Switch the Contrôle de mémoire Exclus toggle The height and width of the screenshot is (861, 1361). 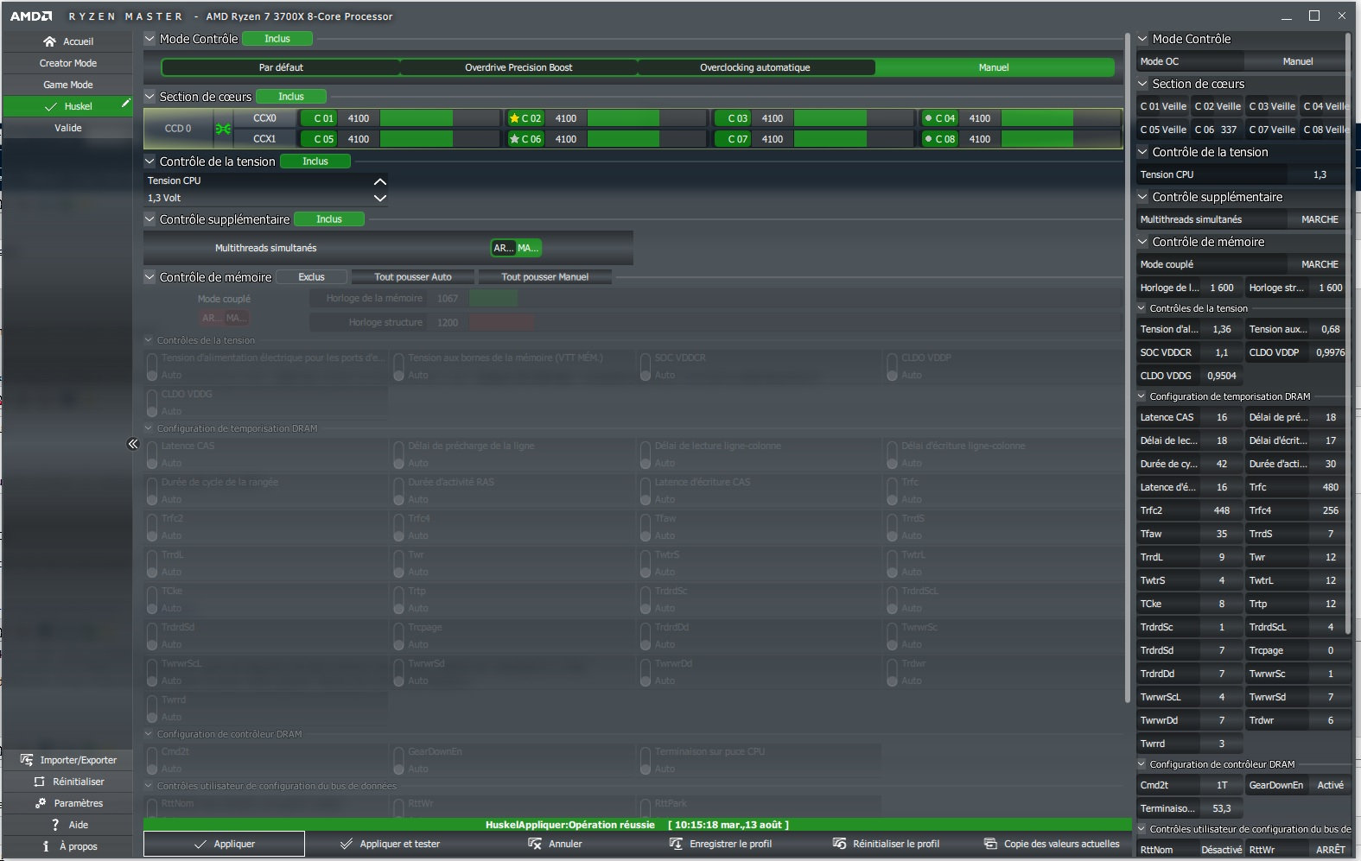pos(312,277)
